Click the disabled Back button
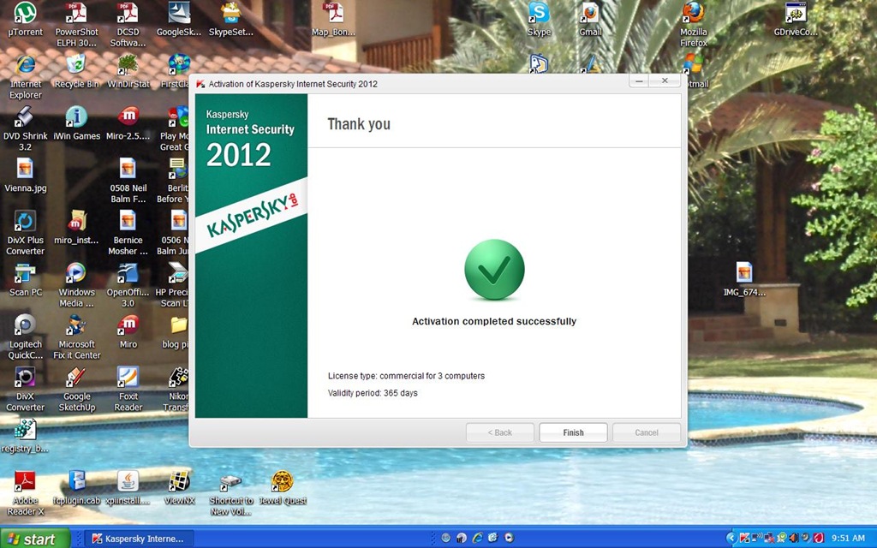 click(499, 432)
